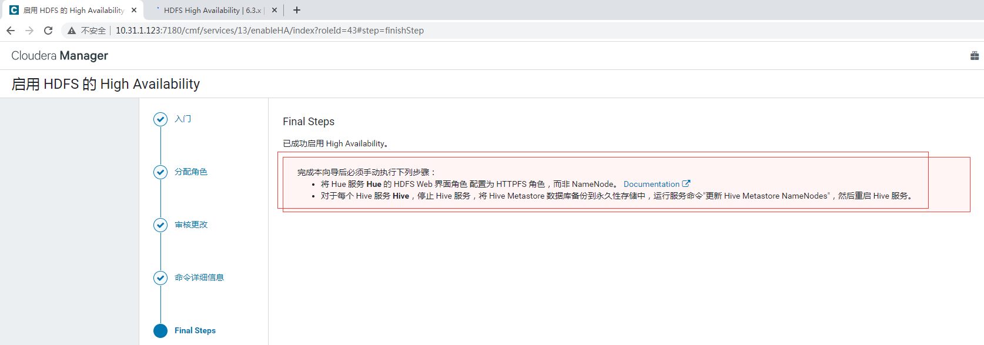This screenshot has width=984, height=345.
Task: Close the 'HDFS High Availability | 6.3.x' tab
Action: coord(275,10)
